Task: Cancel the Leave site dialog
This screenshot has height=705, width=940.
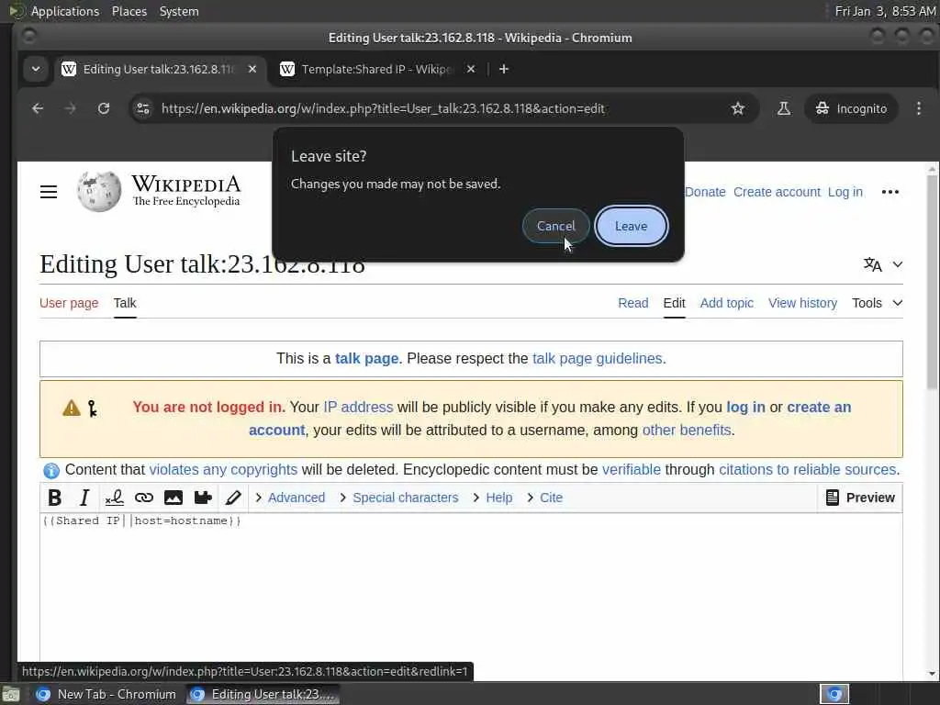Action: click(555, 226)
